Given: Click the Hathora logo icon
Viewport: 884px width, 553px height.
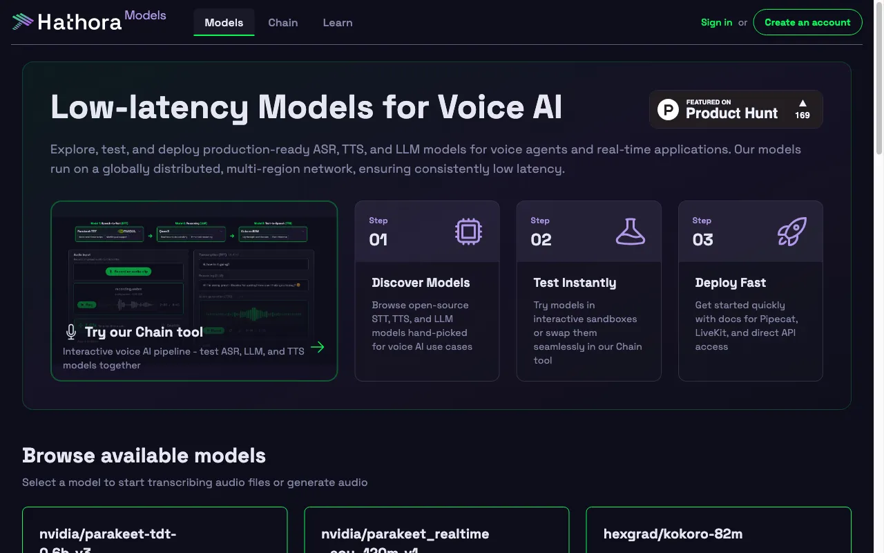Looking at the screenshot, I should (x=23, y=22).
